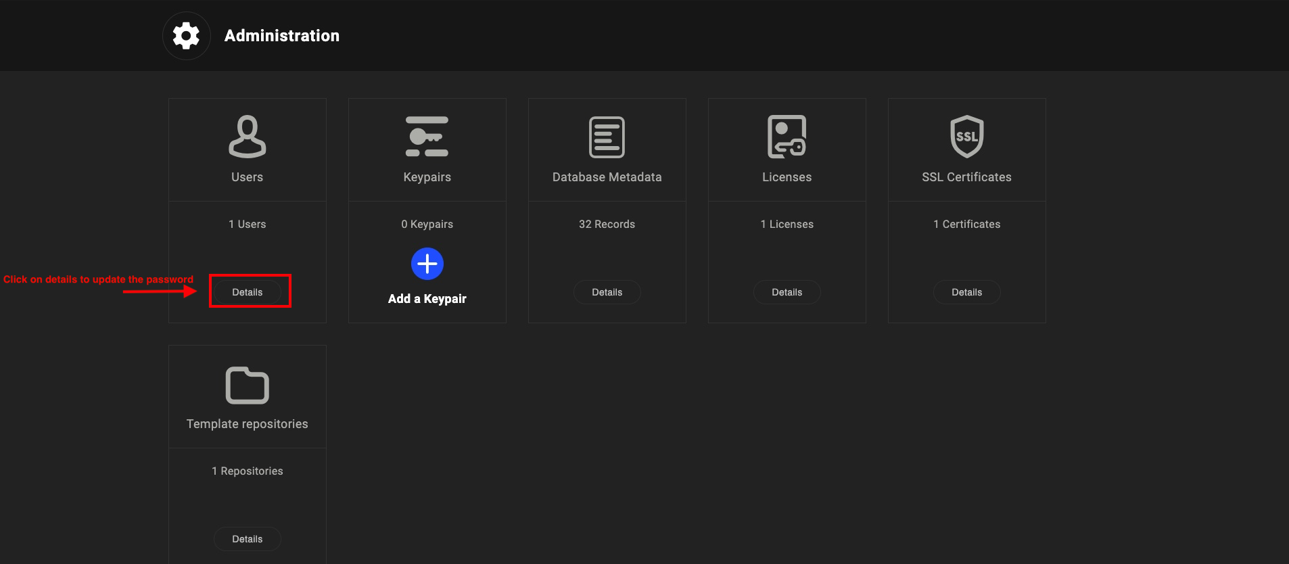This screenshot has width=1289, height=564.
Task: Open Details for Template repositories card
Action: tap(248, 539)
